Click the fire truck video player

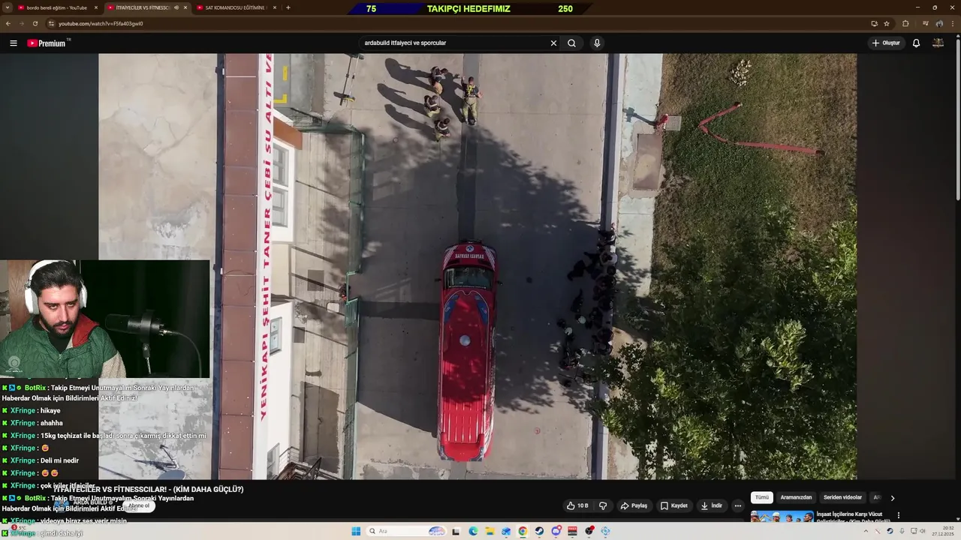point(477,266)
